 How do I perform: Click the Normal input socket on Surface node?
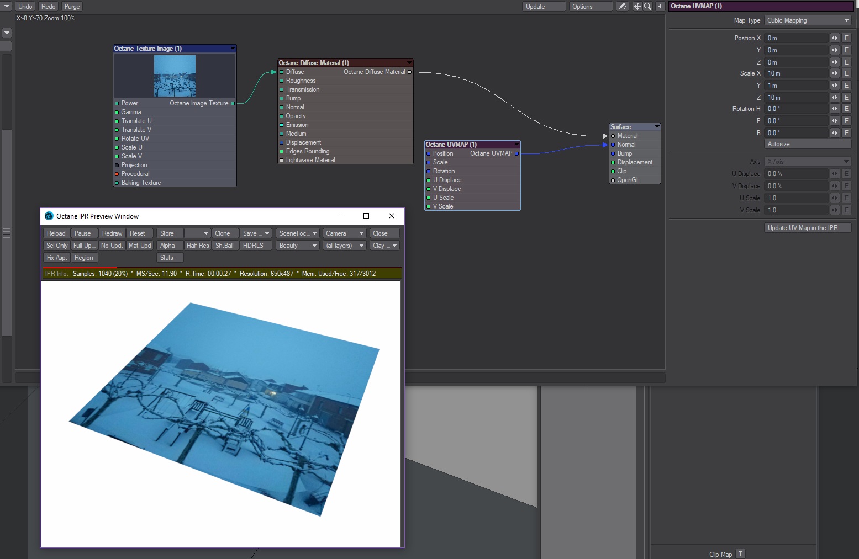point(613,145)
